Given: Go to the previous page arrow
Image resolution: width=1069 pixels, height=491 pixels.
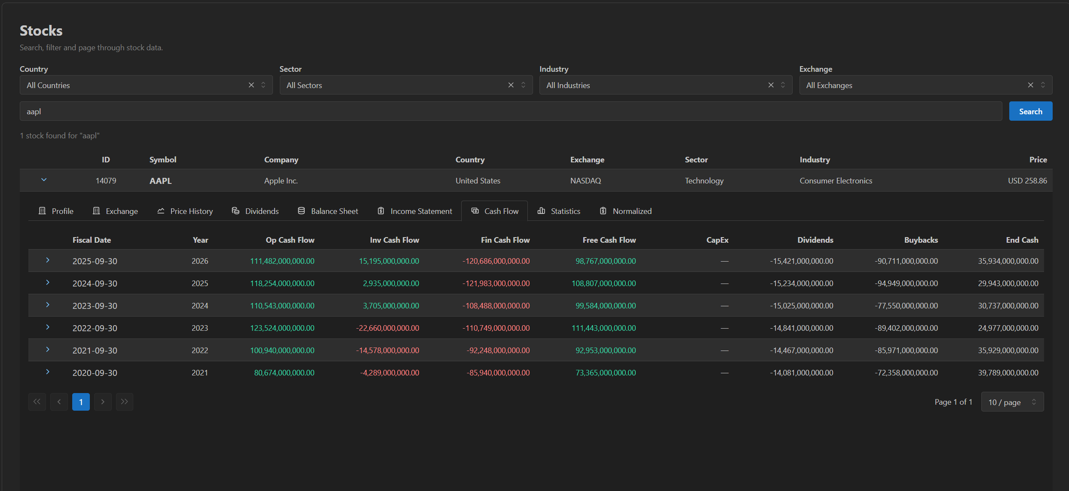Looking at the screenshot, I should pyautogui.click(x=59, y=402).
